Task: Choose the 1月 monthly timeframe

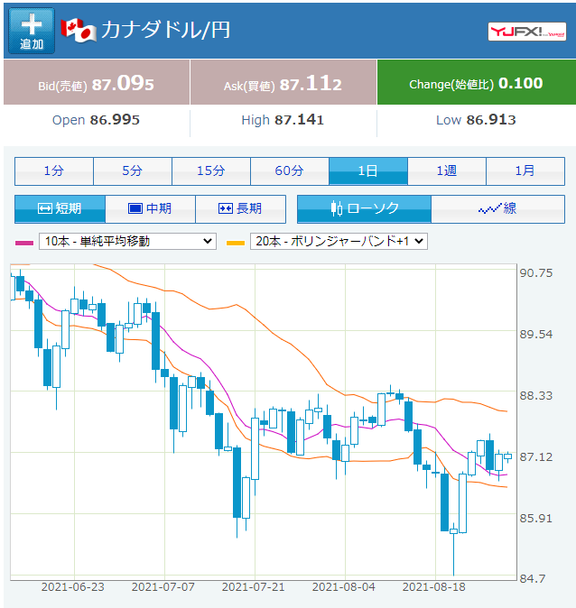Action: click(525, 171)
